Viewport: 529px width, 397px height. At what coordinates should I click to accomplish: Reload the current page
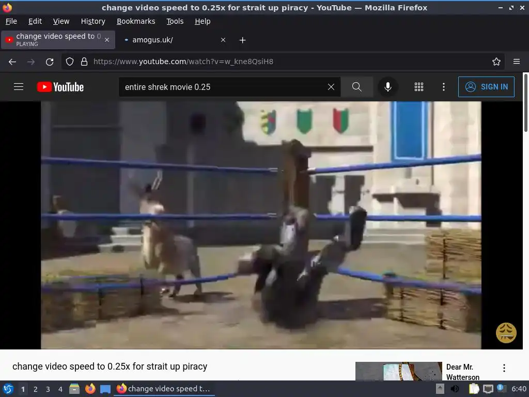[50, 62]
